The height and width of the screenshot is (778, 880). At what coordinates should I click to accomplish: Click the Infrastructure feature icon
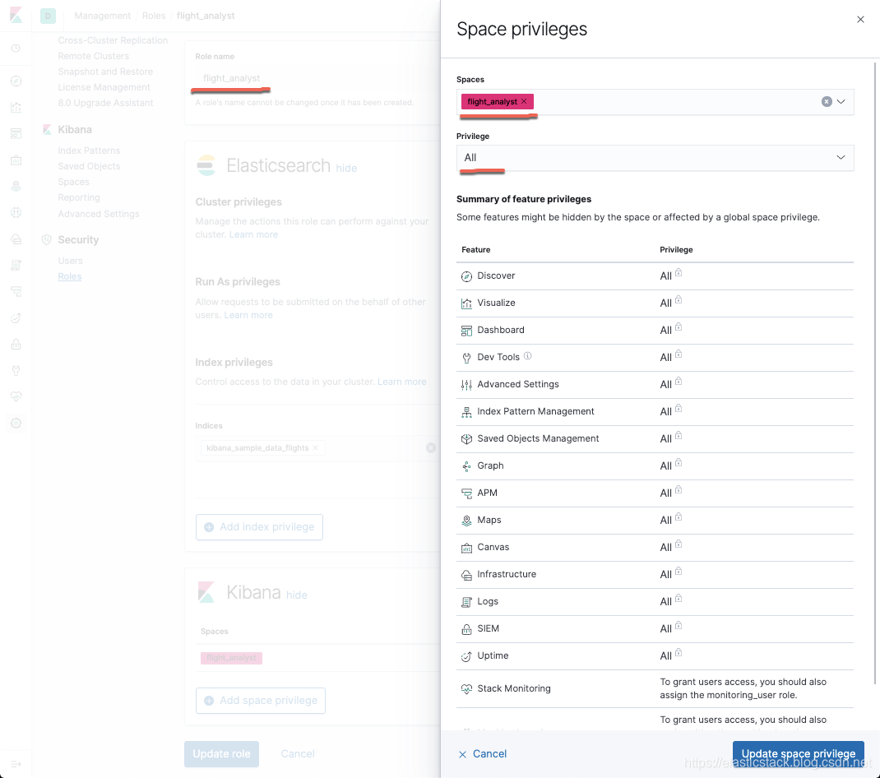[x=466, y=575]
